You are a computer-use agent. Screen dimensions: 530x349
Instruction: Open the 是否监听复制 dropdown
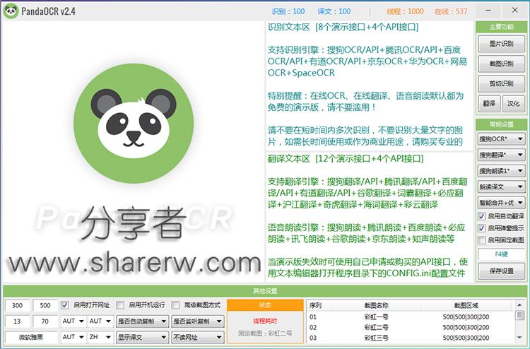click(197, 321)
